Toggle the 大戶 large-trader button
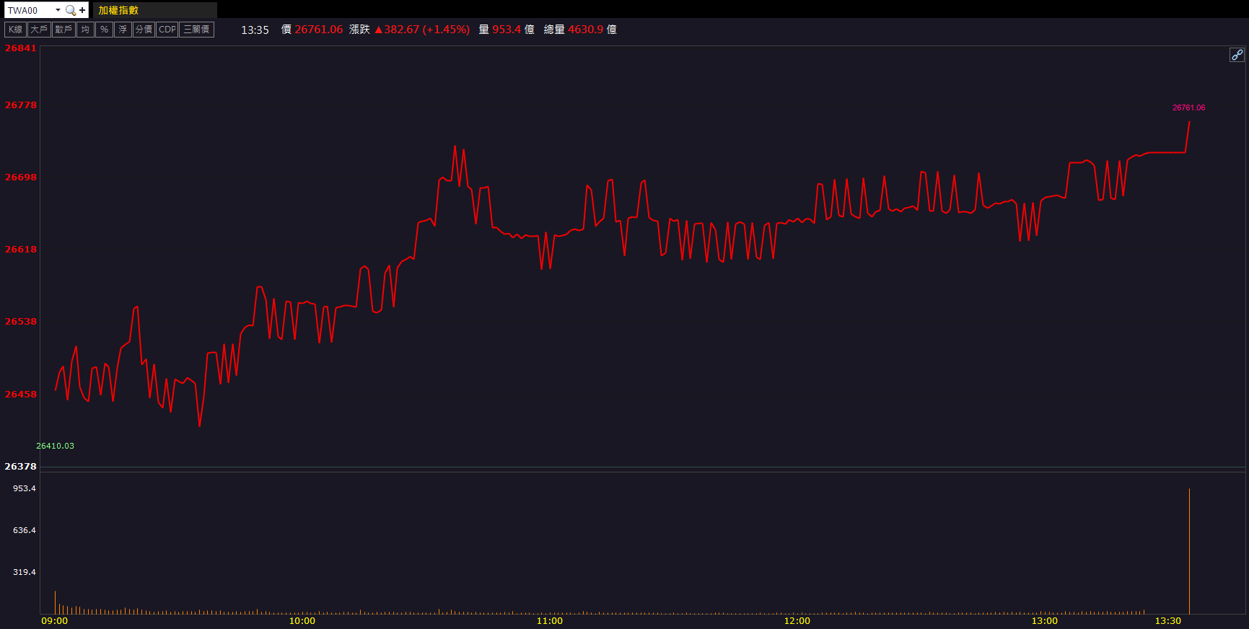 pos(39,30)
